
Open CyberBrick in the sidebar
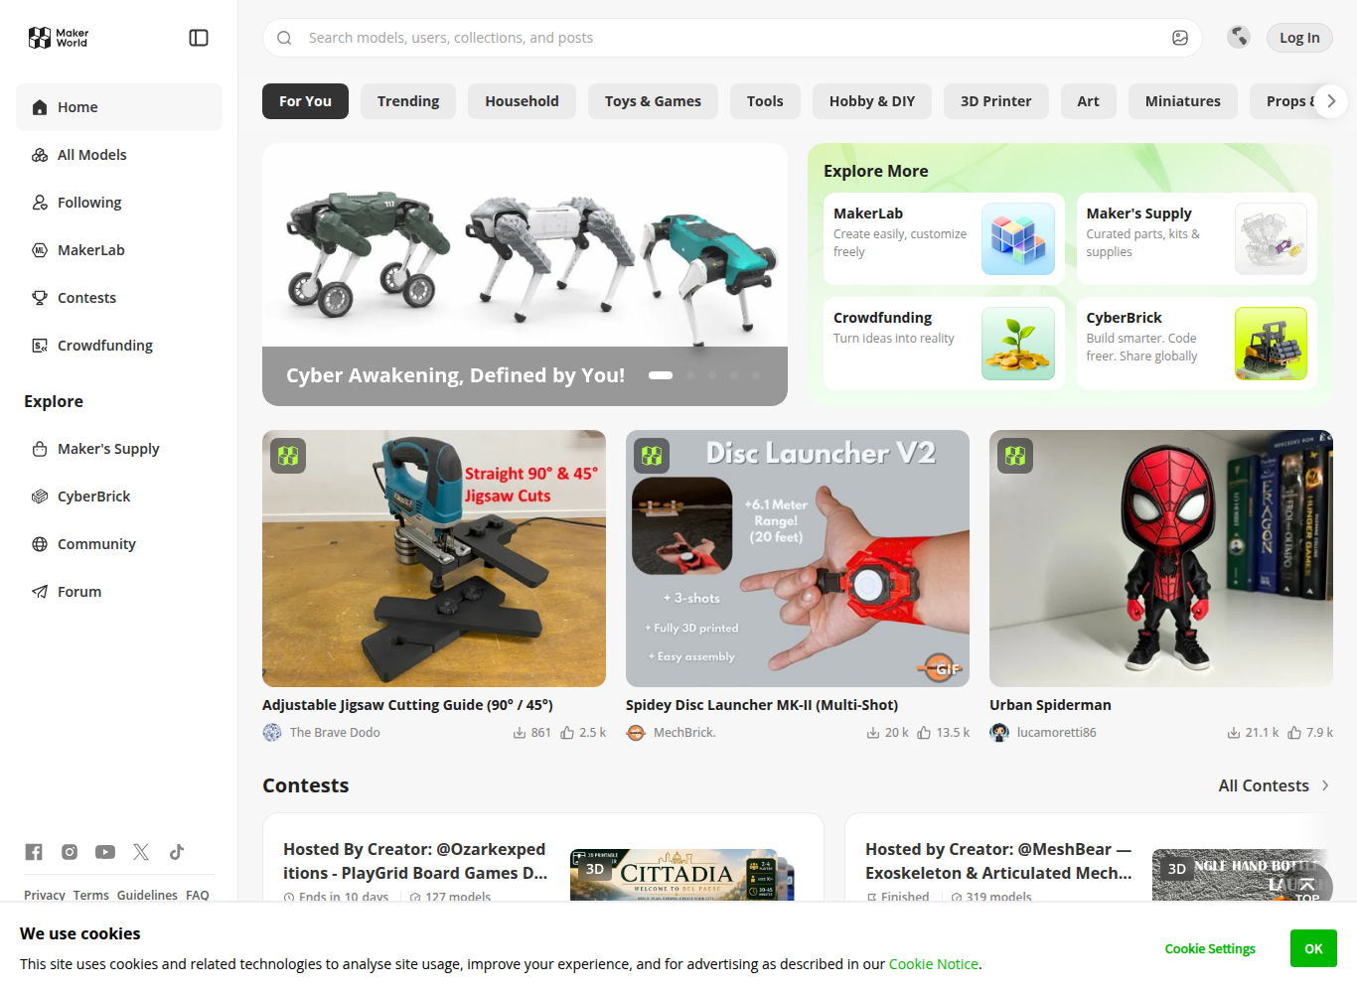click(x=119, y=496)
